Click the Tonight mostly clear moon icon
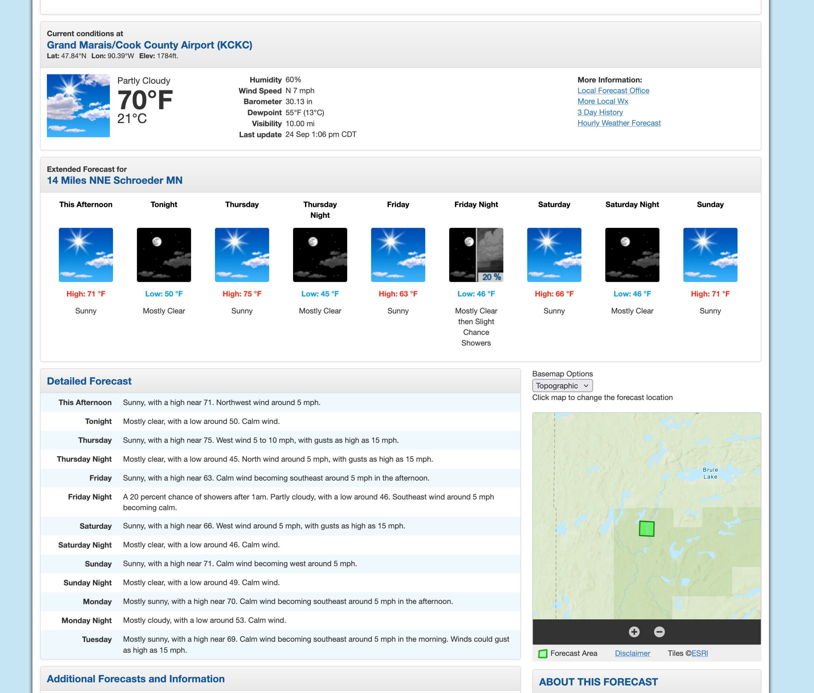814x693 pixels. click(164, 255)
